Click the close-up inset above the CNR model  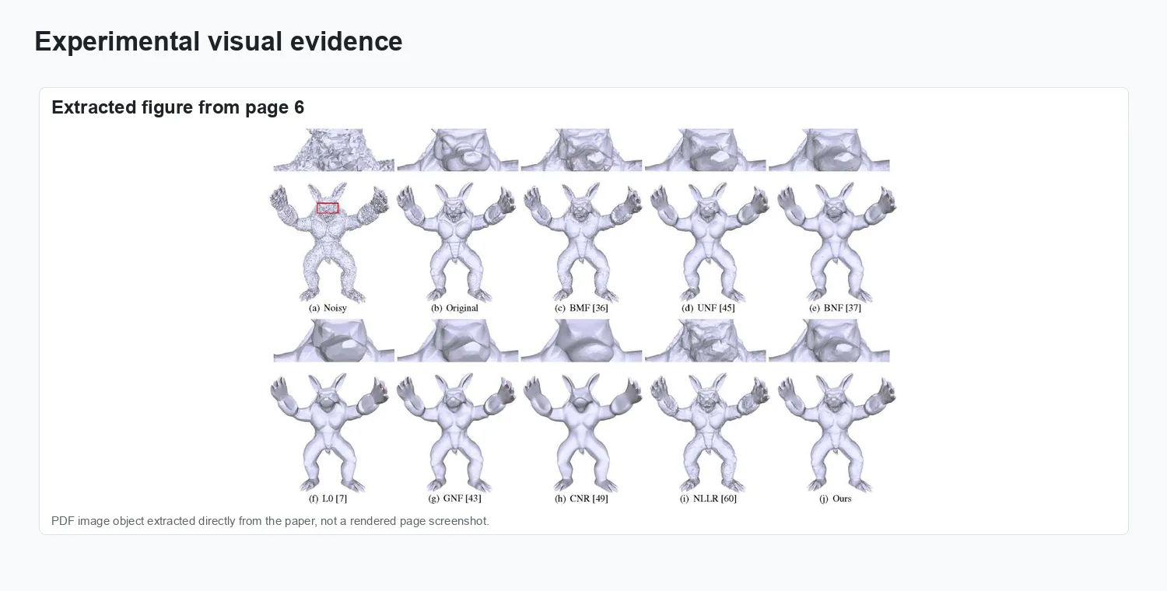click(581, 341)
